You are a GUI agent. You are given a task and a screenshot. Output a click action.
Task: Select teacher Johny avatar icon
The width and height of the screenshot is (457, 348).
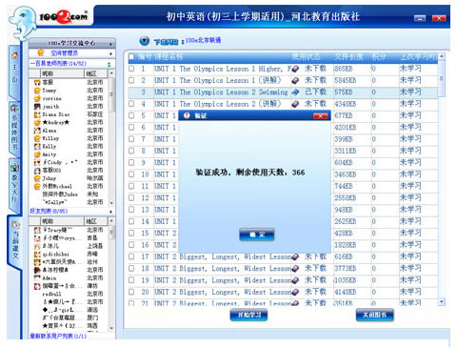click(x=37, y=178)
